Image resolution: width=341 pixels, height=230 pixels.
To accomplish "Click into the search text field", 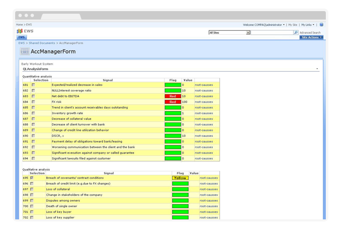I will 272,32.
